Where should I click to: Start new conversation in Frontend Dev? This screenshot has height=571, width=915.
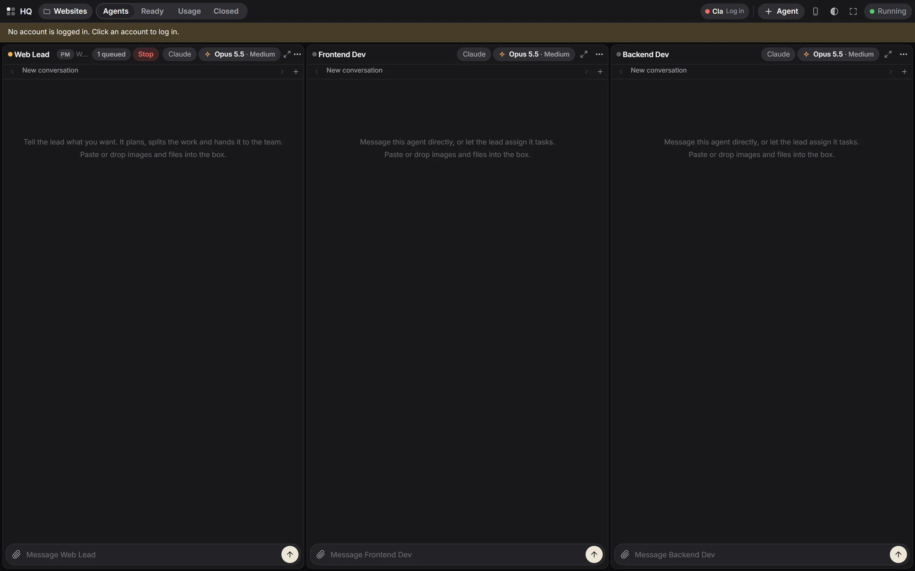click(600, 72)
